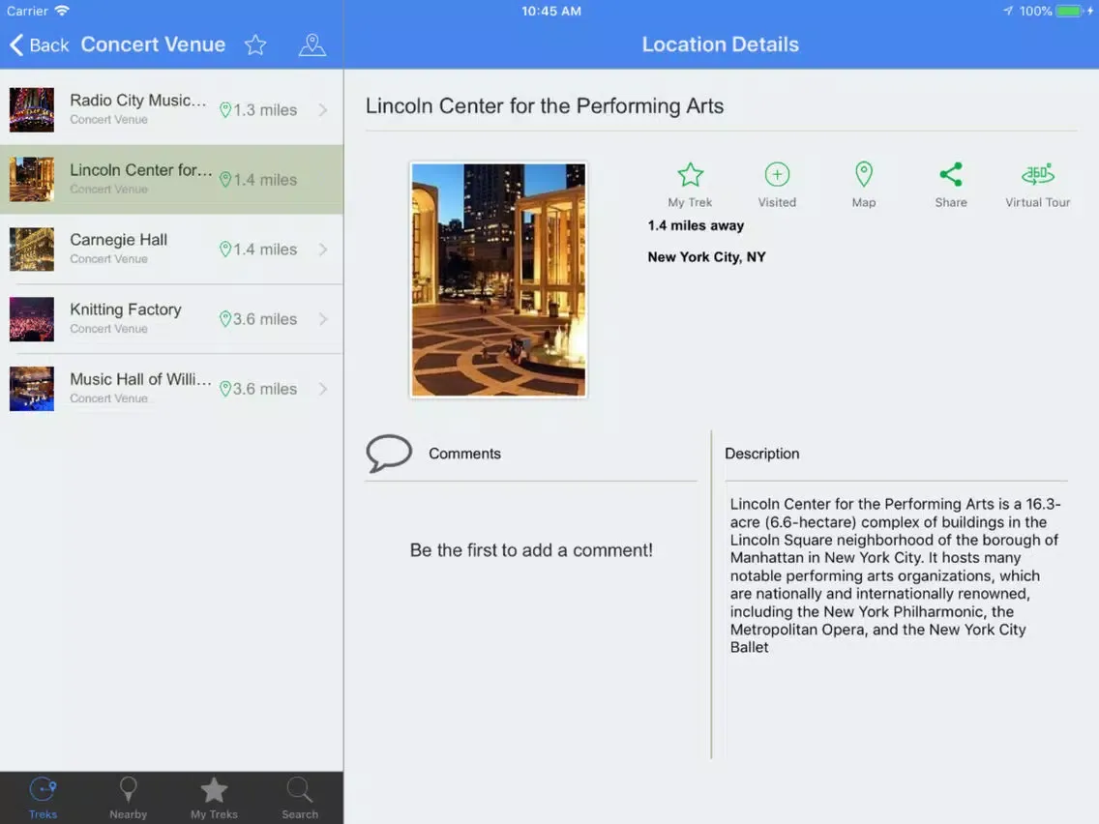Add location to My Trek
Screen dimensions: 1099x824
[690, 185]
